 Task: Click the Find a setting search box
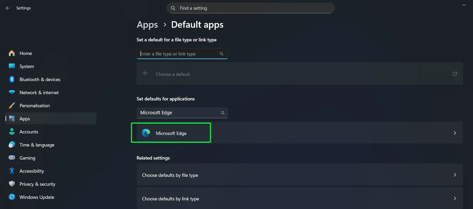[250, 8]
